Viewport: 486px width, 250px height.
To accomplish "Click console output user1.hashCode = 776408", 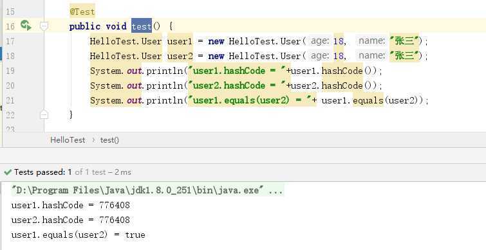I will [70, 205].
